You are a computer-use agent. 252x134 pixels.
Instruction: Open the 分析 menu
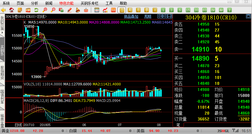34,3
